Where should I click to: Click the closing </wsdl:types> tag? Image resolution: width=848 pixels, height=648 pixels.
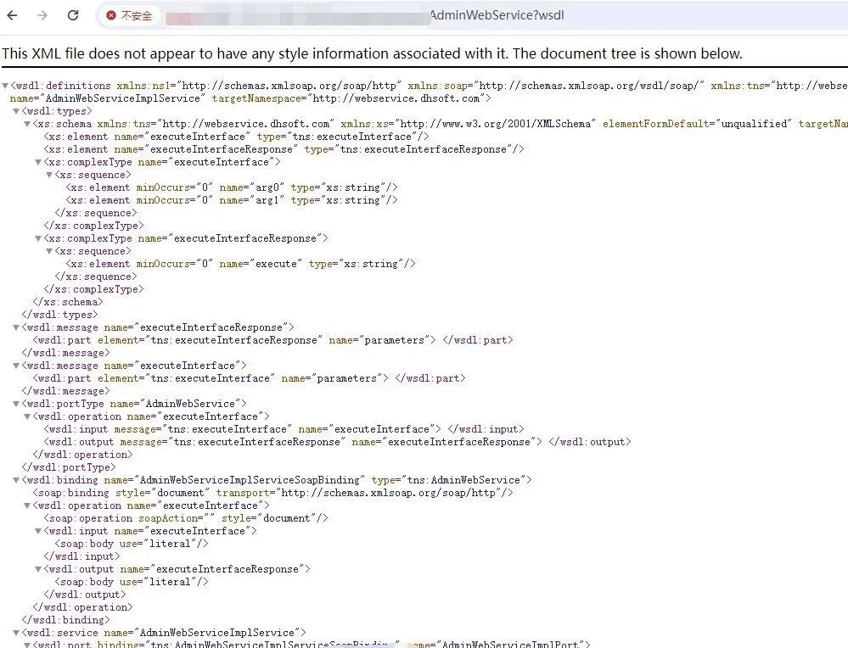60,315
